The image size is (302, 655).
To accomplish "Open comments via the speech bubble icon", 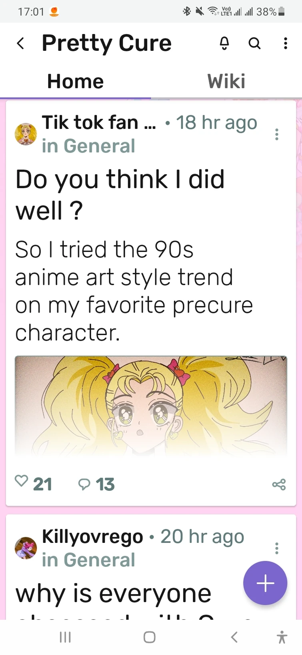I will pyautogui.click(x=84, y=483).
